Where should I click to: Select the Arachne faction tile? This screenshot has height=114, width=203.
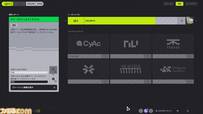point(131,69)
